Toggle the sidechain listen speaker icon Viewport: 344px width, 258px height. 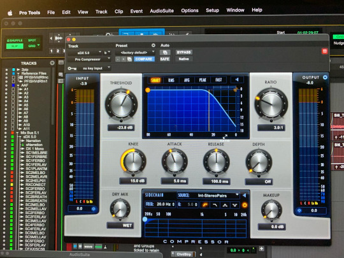[x=244, y=196]
